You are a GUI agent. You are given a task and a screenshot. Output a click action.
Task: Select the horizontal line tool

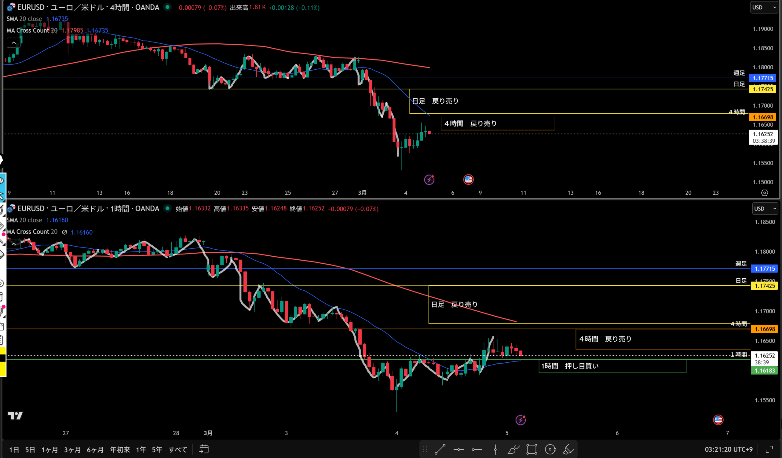[x=458, y=449]
